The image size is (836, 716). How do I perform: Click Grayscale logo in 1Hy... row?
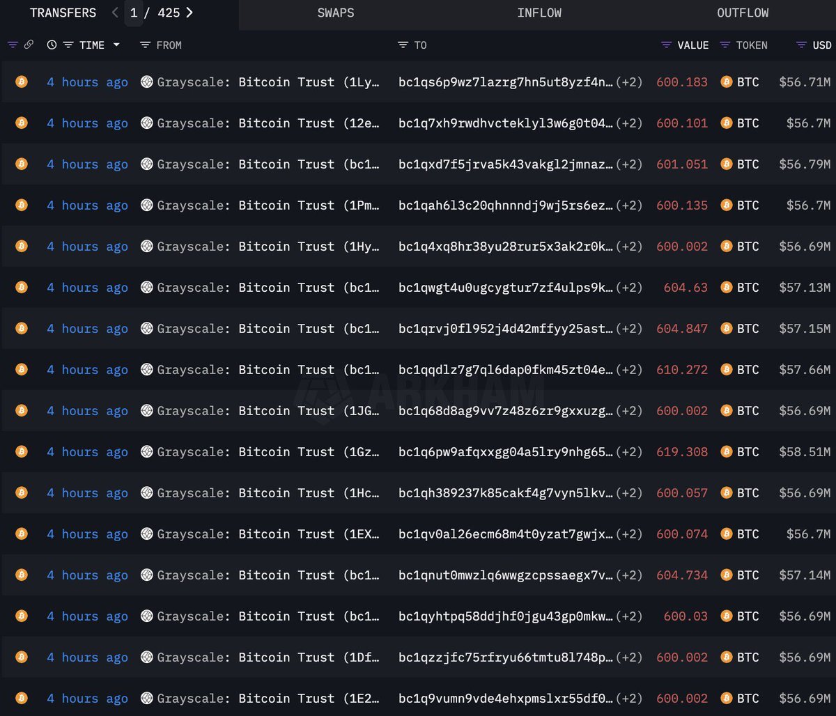[x=146, y=246]
